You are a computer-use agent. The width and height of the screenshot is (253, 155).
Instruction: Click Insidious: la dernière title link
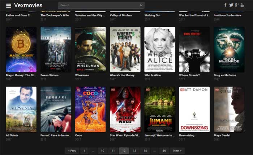click(x=227, y=15)
